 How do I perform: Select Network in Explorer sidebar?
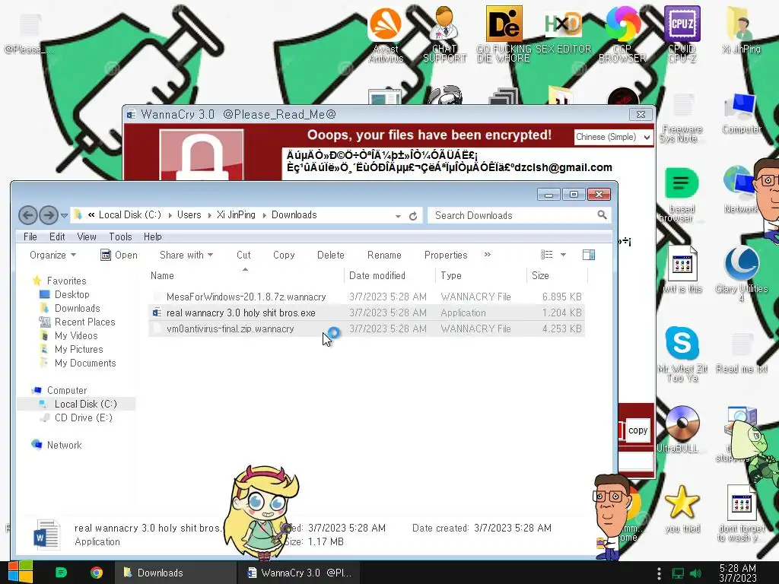tap(64, 445)
